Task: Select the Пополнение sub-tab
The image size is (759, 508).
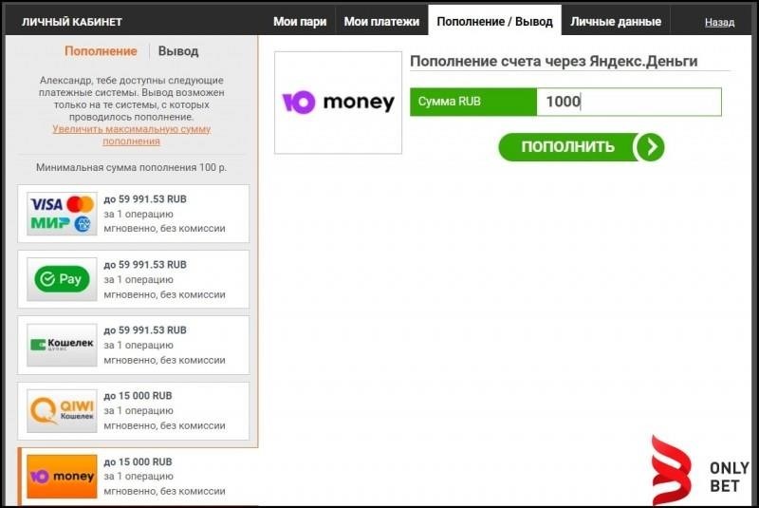Action: tap(101, 51)
